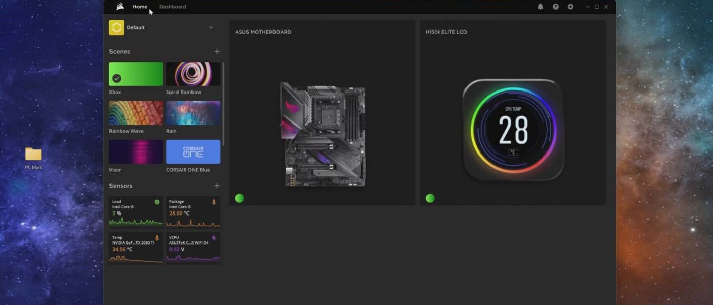Viewport: 713px width, 305px height.
Task: Click the Package sensor's orange graph
Action: 193,223
